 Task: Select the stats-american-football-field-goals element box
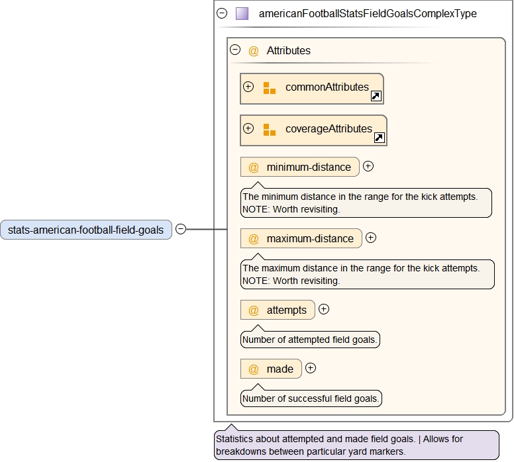pos(86,230)
